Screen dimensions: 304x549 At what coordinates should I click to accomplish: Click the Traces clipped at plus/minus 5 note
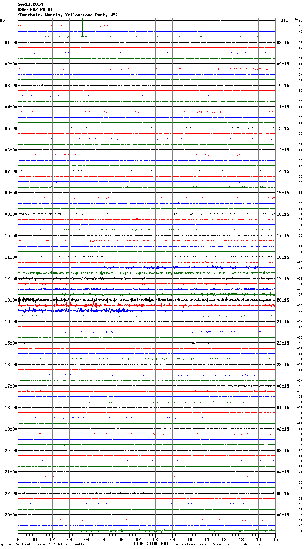tap(216, 544)
